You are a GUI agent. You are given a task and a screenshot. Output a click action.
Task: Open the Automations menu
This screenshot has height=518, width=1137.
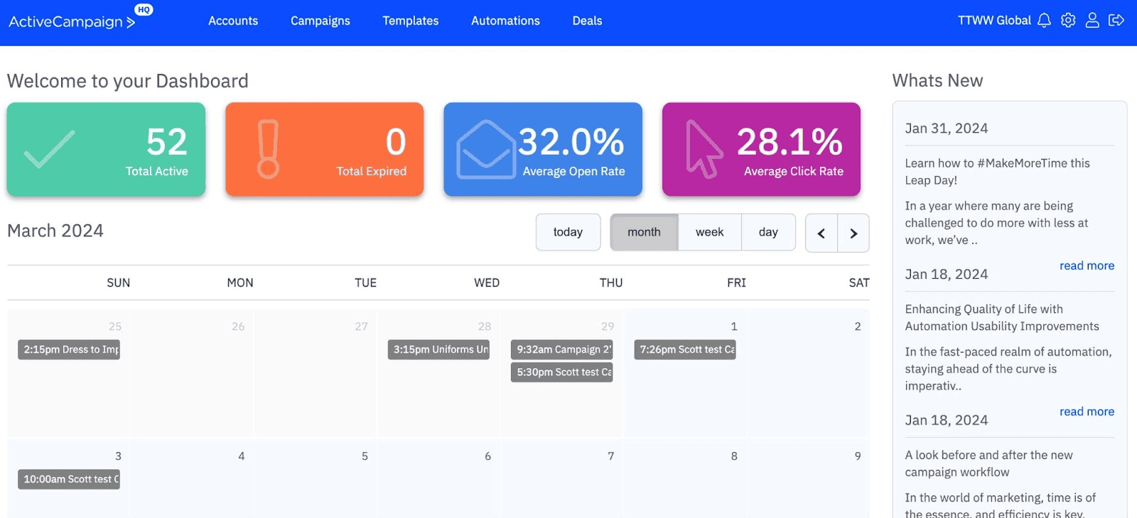point(505,21)
